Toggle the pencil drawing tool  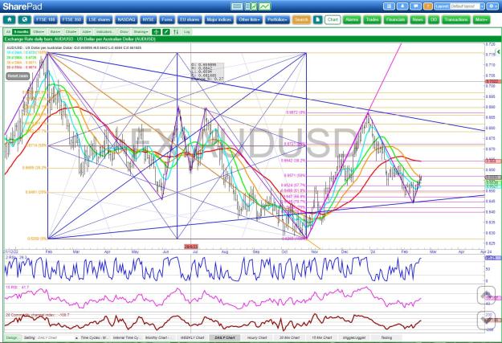(166, 31)
